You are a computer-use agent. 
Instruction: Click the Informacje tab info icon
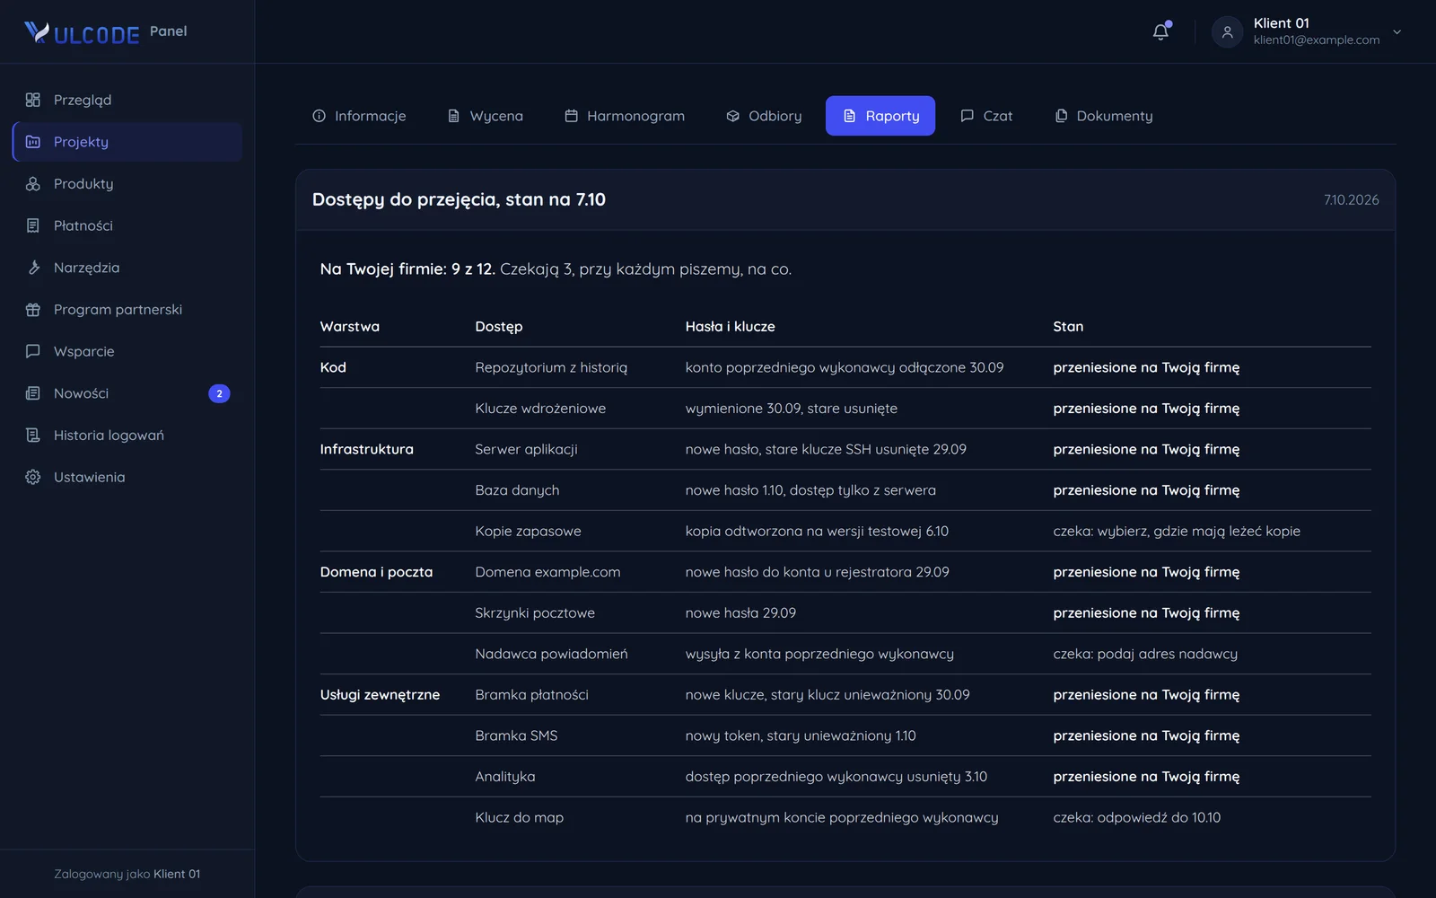click(319, 116)
